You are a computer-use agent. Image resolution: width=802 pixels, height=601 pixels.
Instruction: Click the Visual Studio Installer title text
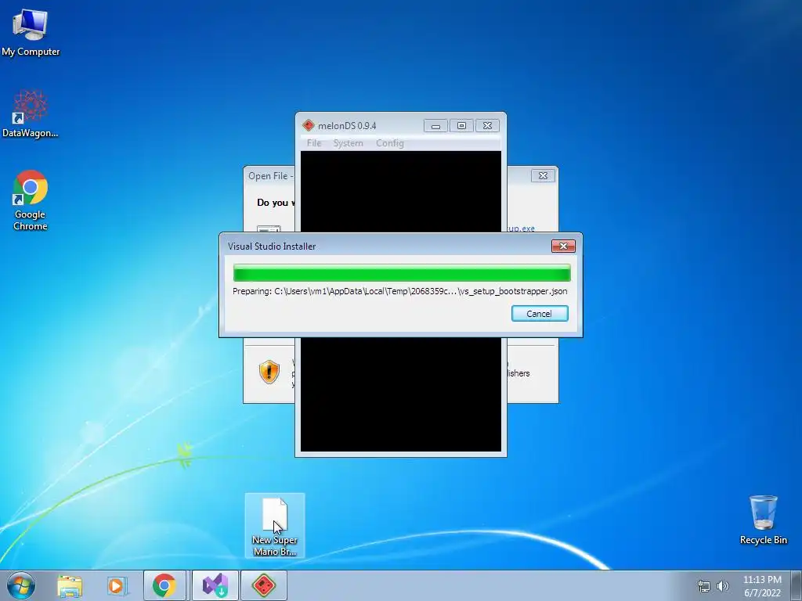click(x=272, y=247)
